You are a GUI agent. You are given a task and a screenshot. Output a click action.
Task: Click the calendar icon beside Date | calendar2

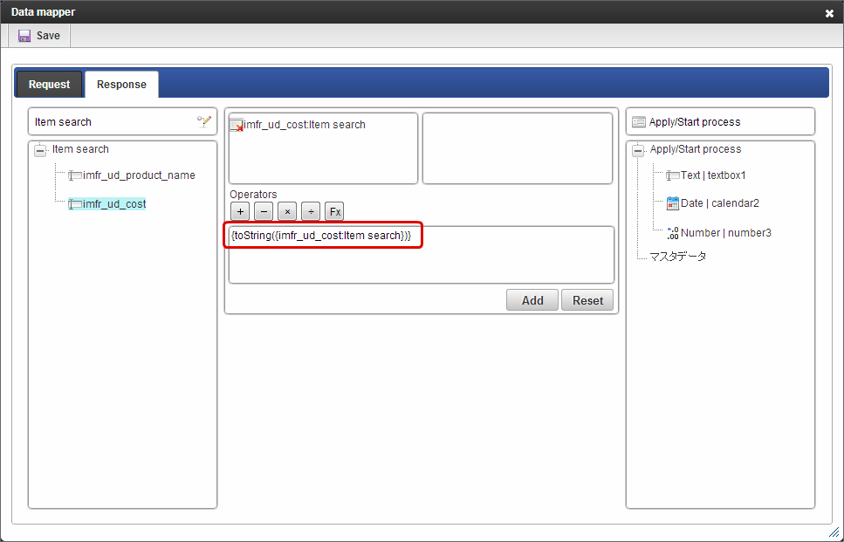(x=673, y=203)
